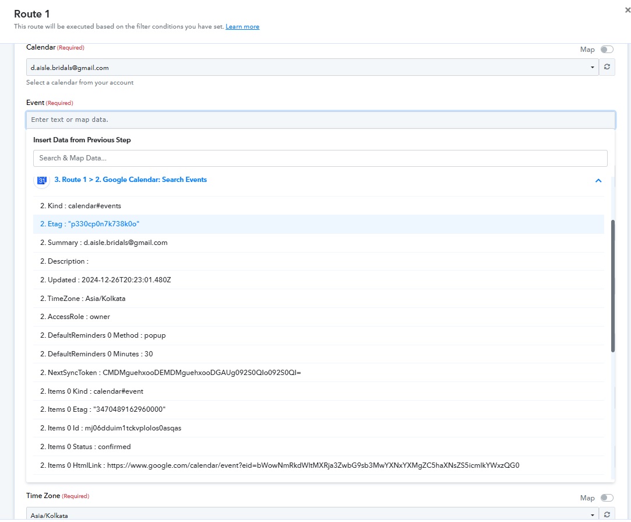Toggle the Map switch for Calendar

tap(606, 50)
